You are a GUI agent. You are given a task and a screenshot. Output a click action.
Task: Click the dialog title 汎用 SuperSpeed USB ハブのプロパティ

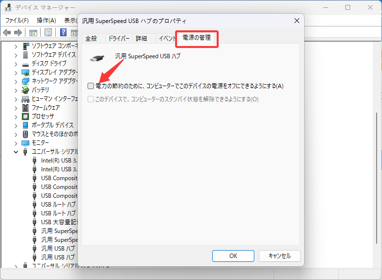[x=134, y=21]
